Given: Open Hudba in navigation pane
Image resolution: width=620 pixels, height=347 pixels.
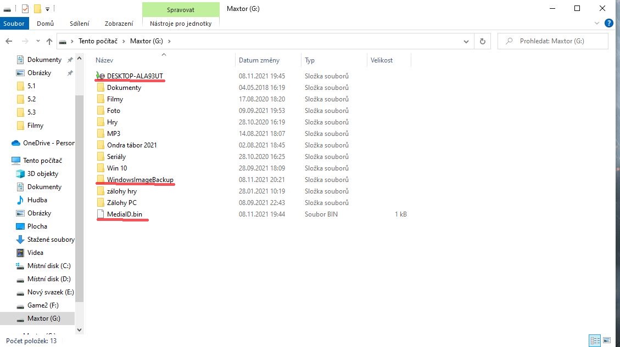Looking at the screenshot, I should [x=37, y=200].
